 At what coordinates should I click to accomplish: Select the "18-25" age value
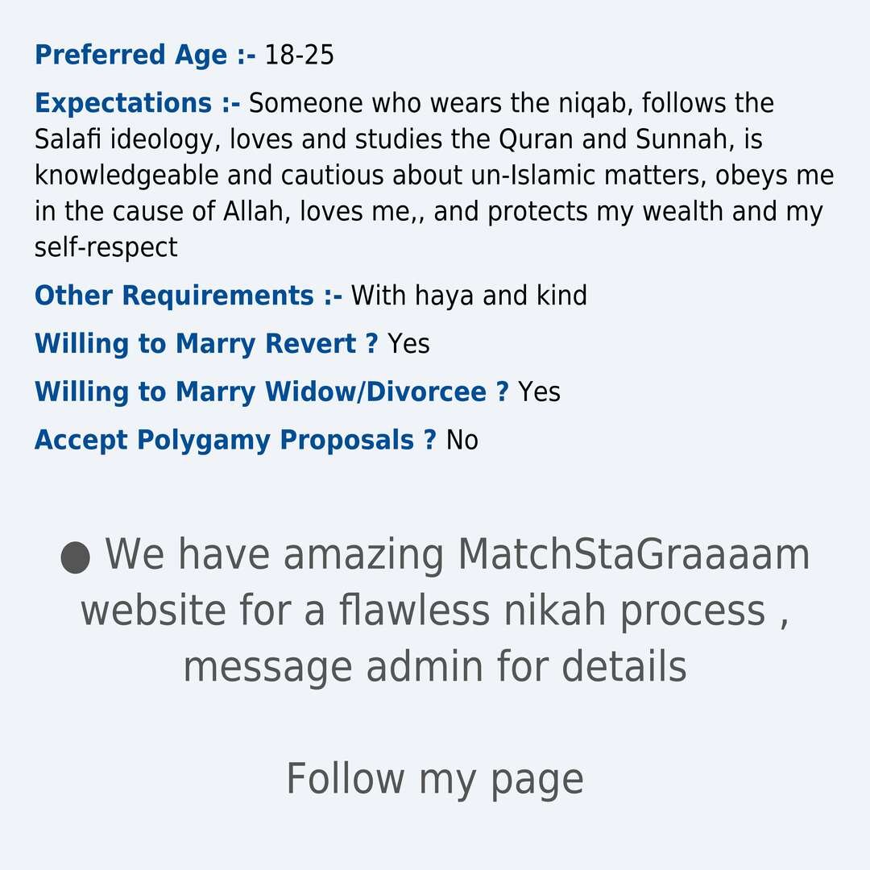[x=299, y=56]
